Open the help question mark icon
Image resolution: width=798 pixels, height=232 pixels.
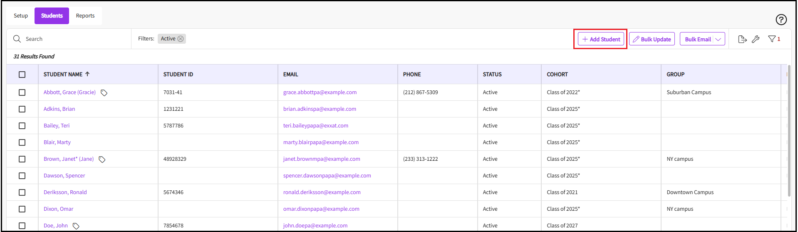pos(781,20)
